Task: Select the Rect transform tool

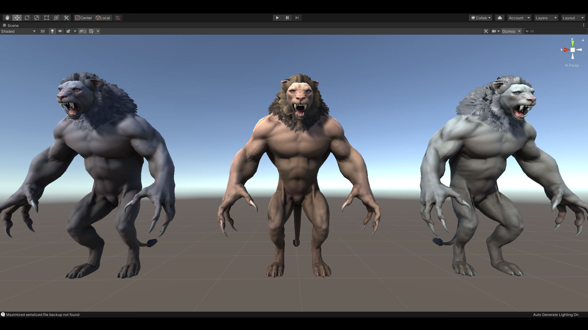Action: (x=47, y=18)
